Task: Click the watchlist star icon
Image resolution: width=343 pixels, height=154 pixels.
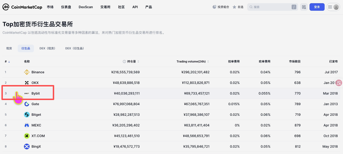Action: (234, 7)
